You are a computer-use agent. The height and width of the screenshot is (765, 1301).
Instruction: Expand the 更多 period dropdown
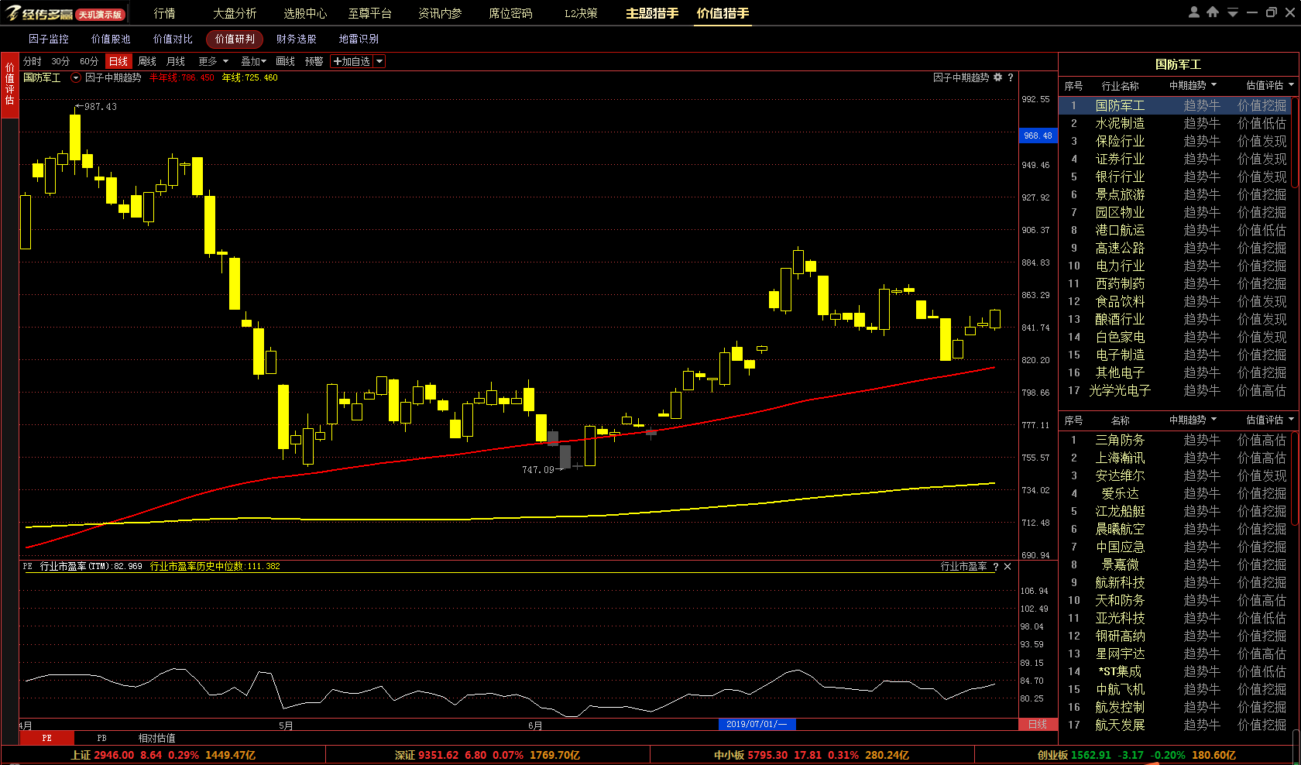(x=214, y=61)
